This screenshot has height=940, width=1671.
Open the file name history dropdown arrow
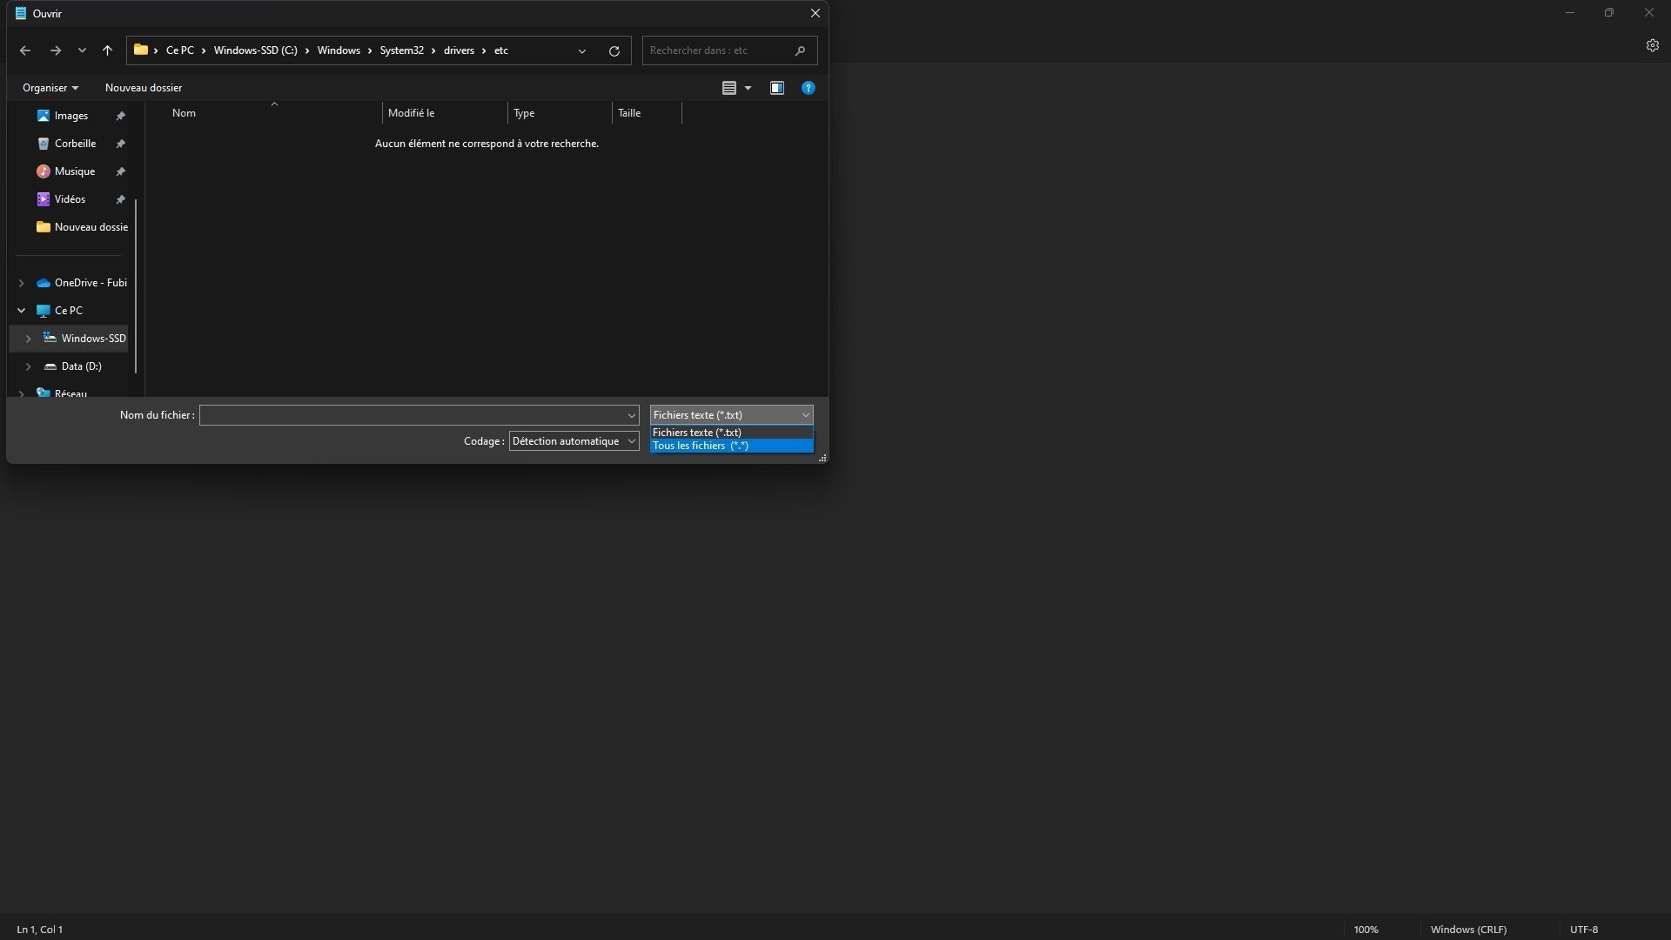[632, 415]
